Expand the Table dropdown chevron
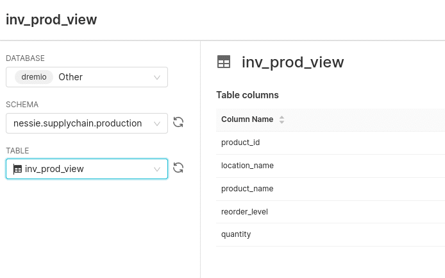The image size is (445, 278). pos(157,169)
